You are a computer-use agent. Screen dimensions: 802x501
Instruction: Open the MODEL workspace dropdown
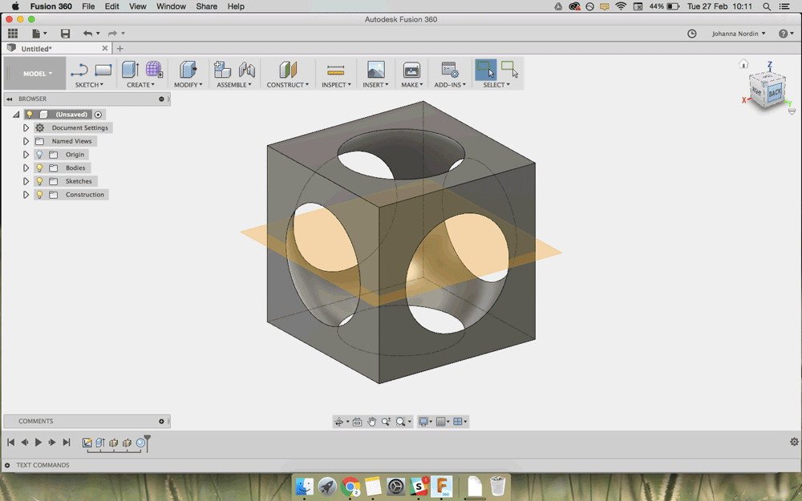point(37,74)
